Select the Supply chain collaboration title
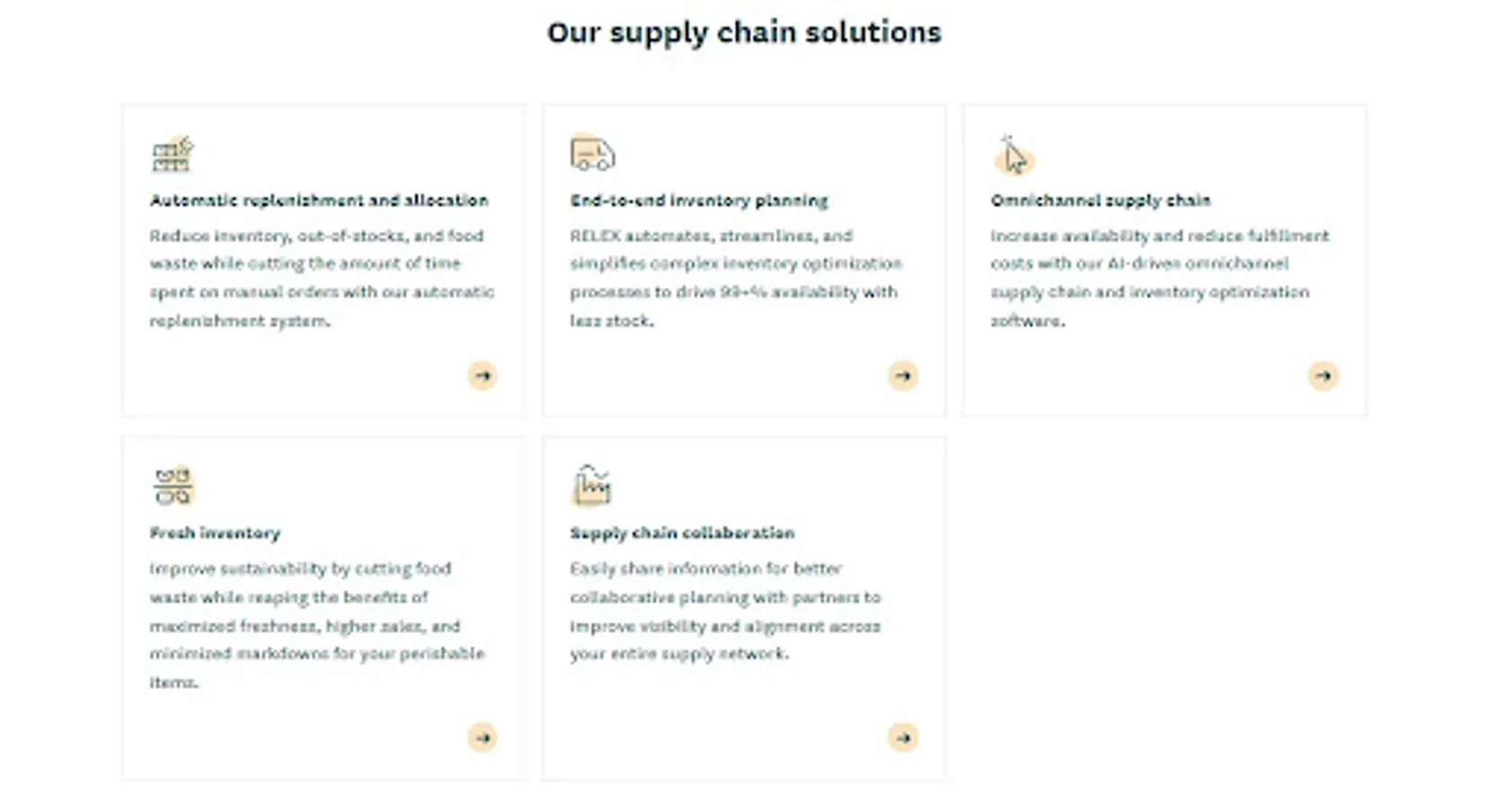Viewport: 1506px width, 808px height. [682, 533]
